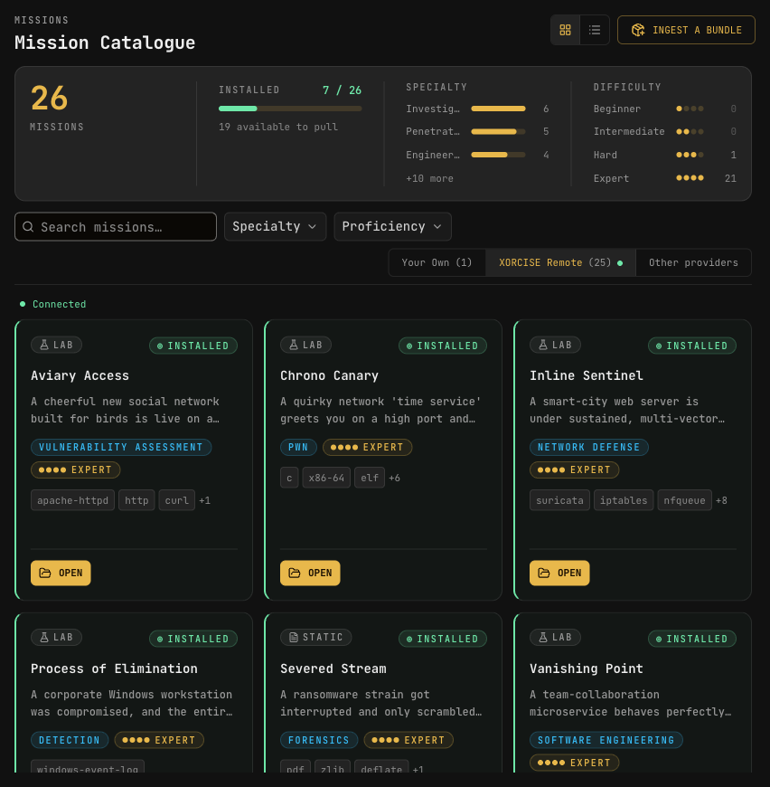
Task: Click the Inline Sentinel LAB badge
Action: [556, 345]
